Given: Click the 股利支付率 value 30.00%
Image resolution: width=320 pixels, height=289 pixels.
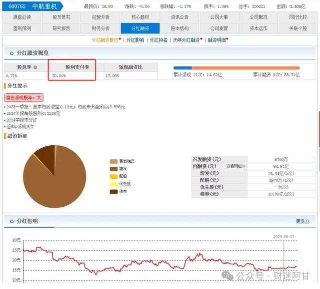Looking at the screenshot, I should pyautogui.click(x=59, y=76).
